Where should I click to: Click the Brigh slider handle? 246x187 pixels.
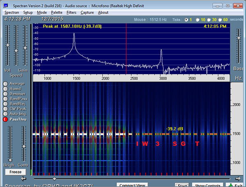pyautogui.click(x=10, y=160)
